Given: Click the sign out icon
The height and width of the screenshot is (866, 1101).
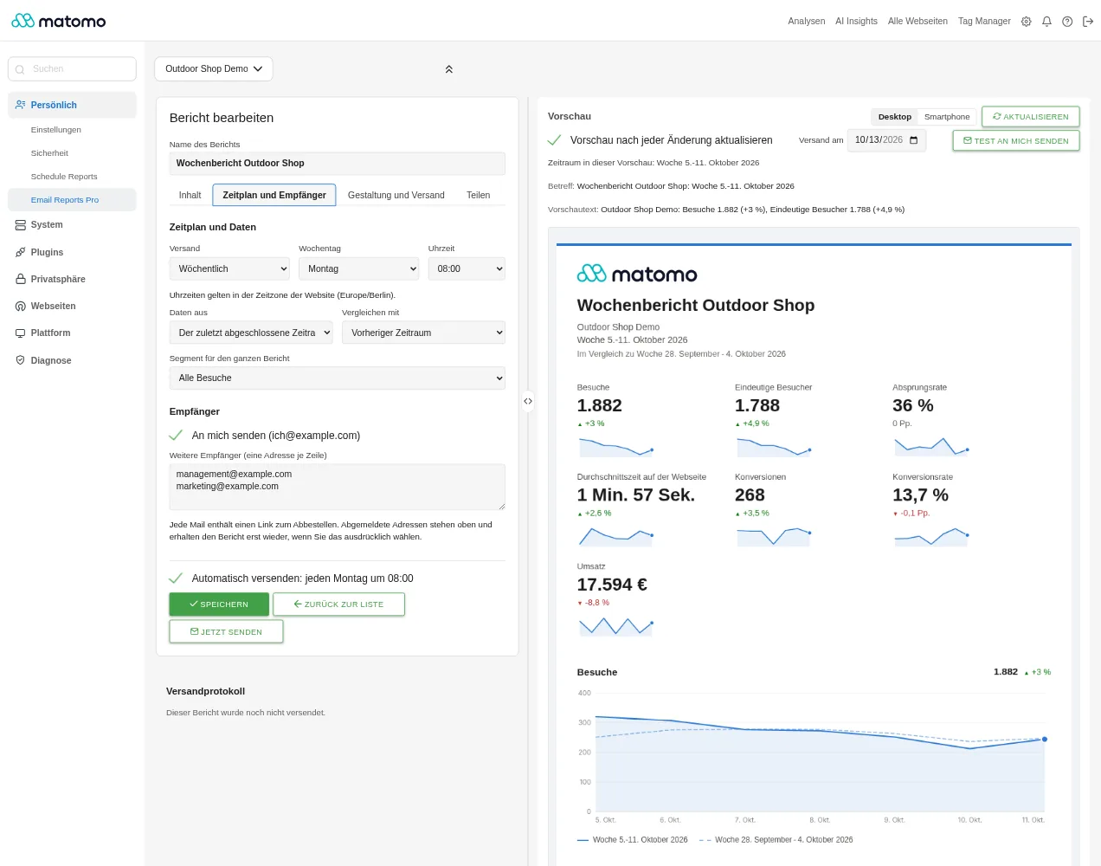Looking at the screenshot, I should [1088, 22].
